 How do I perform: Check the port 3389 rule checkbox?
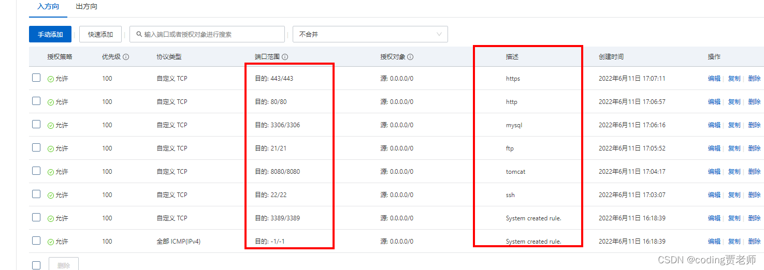[36, 217]
